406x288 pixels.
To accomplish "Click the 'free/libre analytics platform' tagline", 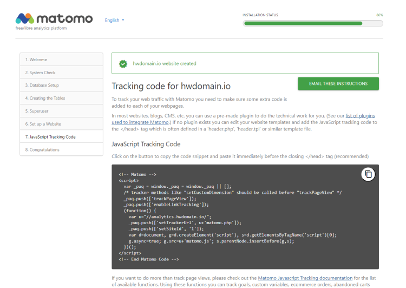I will point(41,28).
